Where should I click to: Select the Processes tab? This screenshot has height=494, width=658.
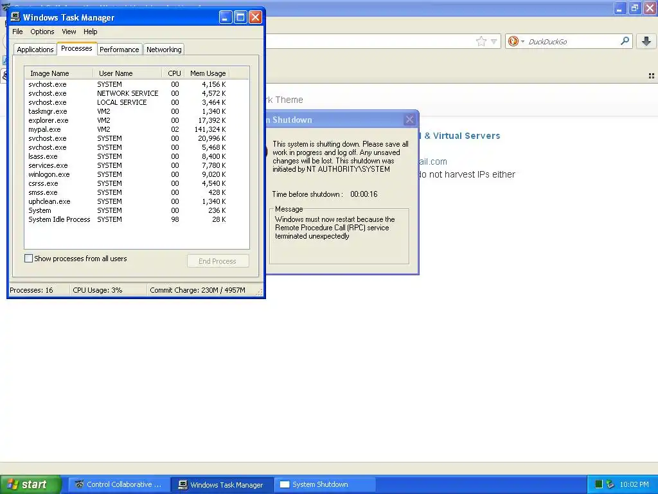[76, 48]
